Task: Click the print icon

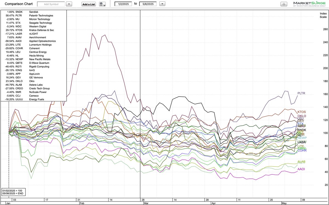Action: [283, 4]
